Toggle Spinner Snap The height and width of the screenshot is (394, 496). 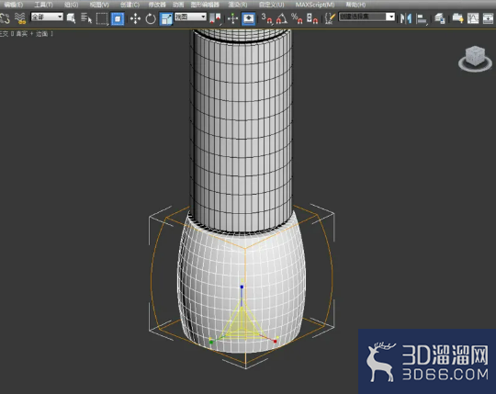point(312,18)
